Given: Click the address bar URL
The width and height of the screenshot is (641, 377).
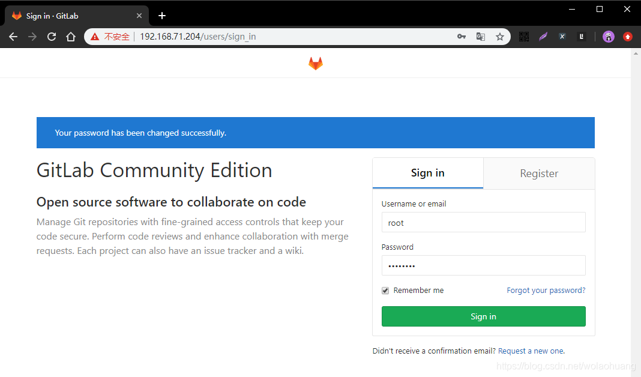Looking at the screenshot, I should 198,37.
